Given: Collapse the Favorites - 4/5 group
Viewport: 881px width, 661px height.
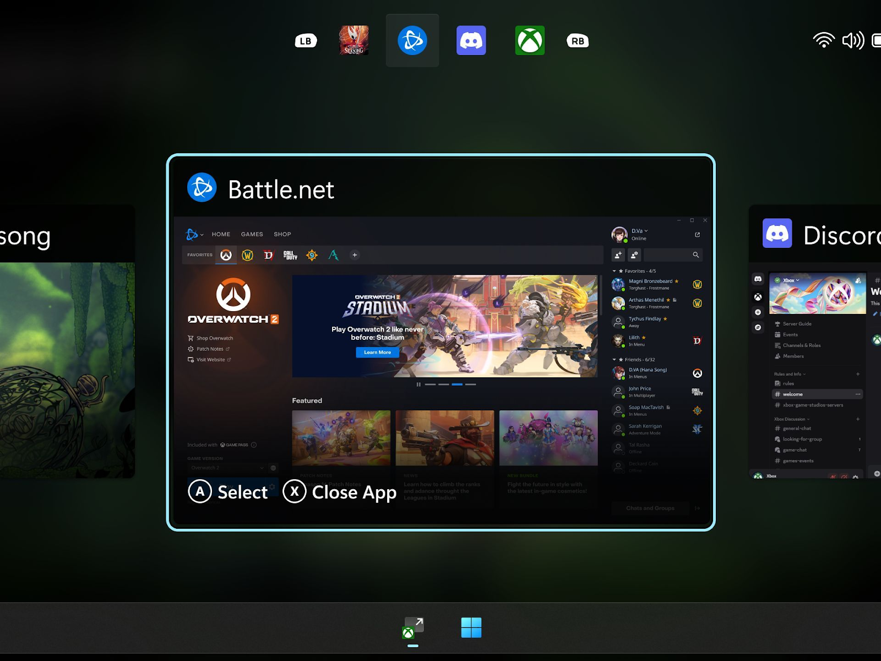Looking at the screenshot, I should point(634,271).
